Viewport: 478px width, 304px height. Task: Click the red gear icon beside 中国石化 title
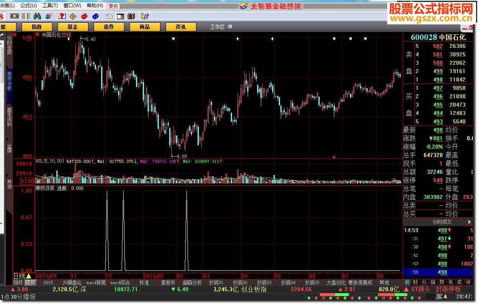[x=38, y=35]
